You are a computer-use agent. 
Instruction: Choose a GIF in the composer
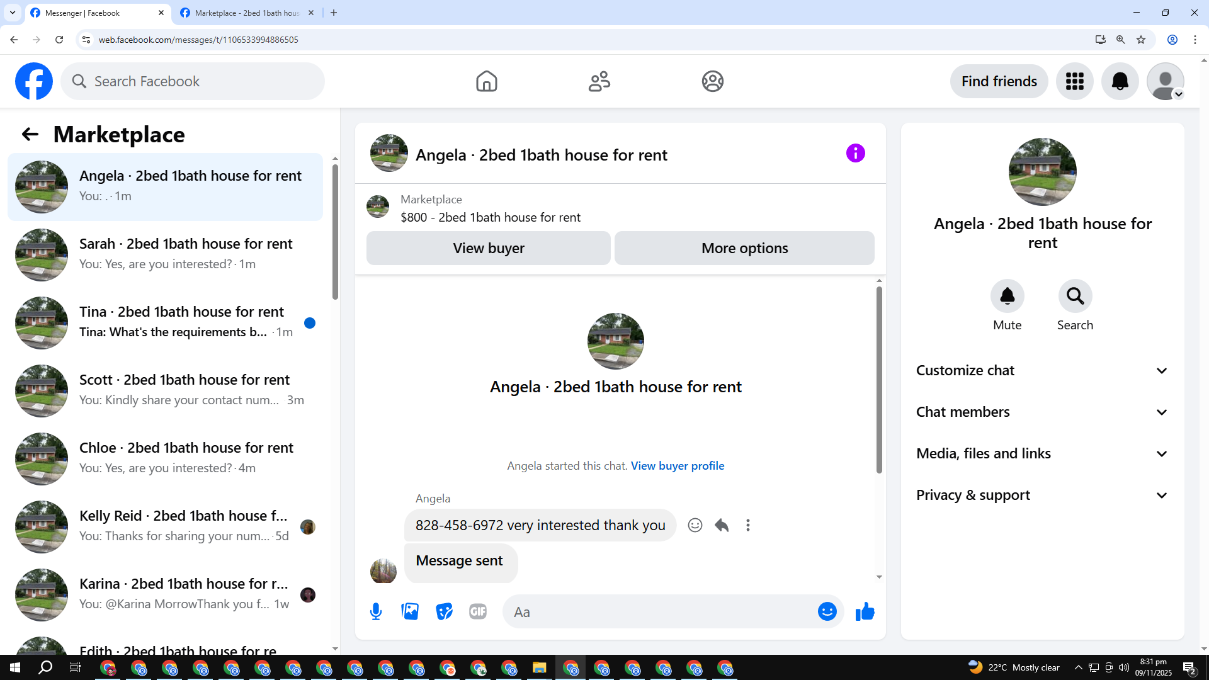pos(478,611)
